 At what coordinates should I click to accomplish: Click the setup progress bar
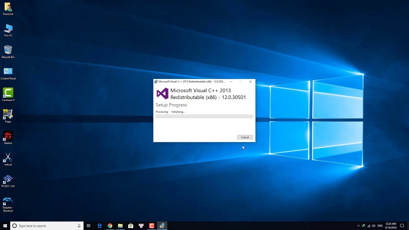[x=204, y=116]
